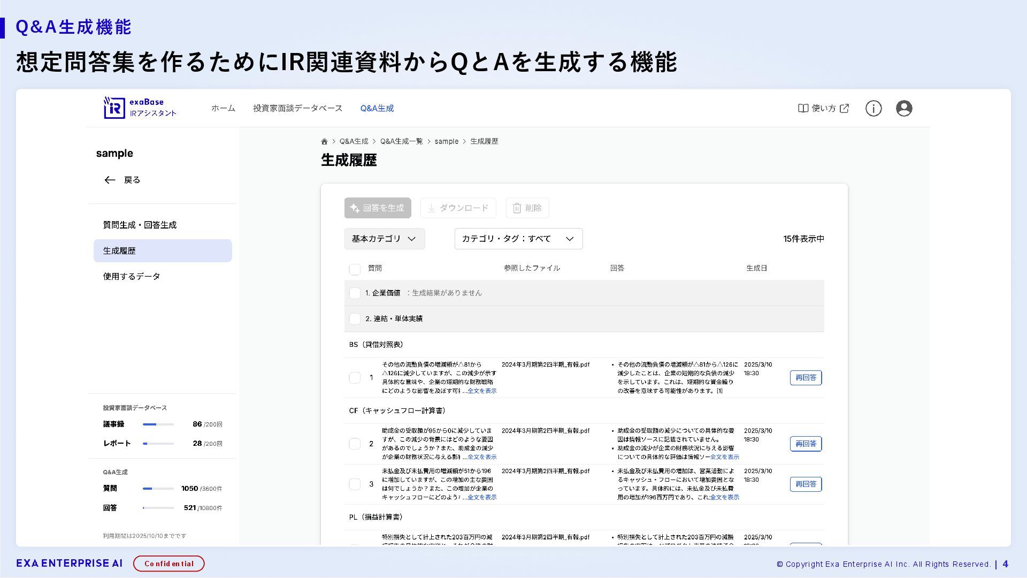Open 全文を表示 in answer 3 text
The width and height of the screenshot is (1027, 578).
[725, 498]
